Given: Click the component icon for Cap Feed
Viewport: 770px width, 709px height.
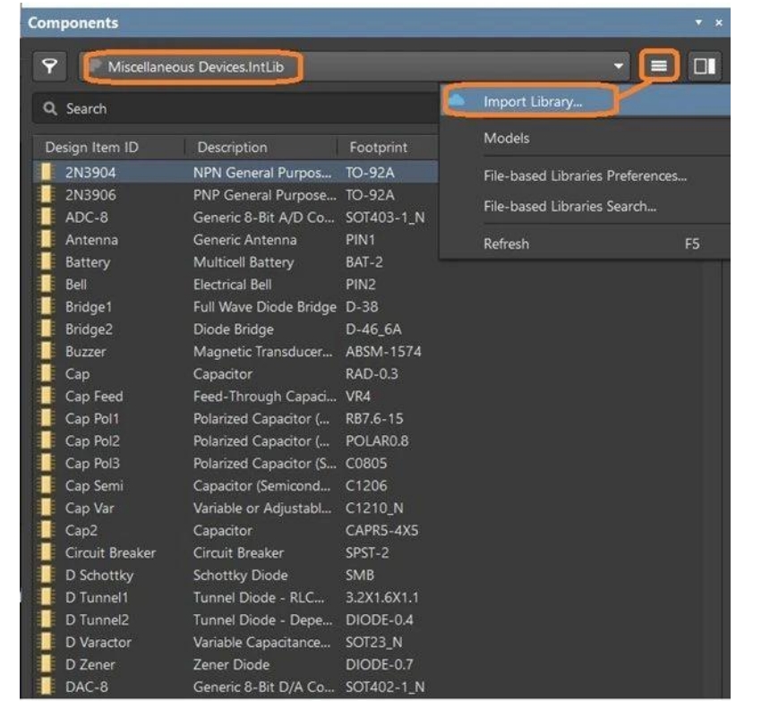Looking at the screenshot, I should [45, 397].
